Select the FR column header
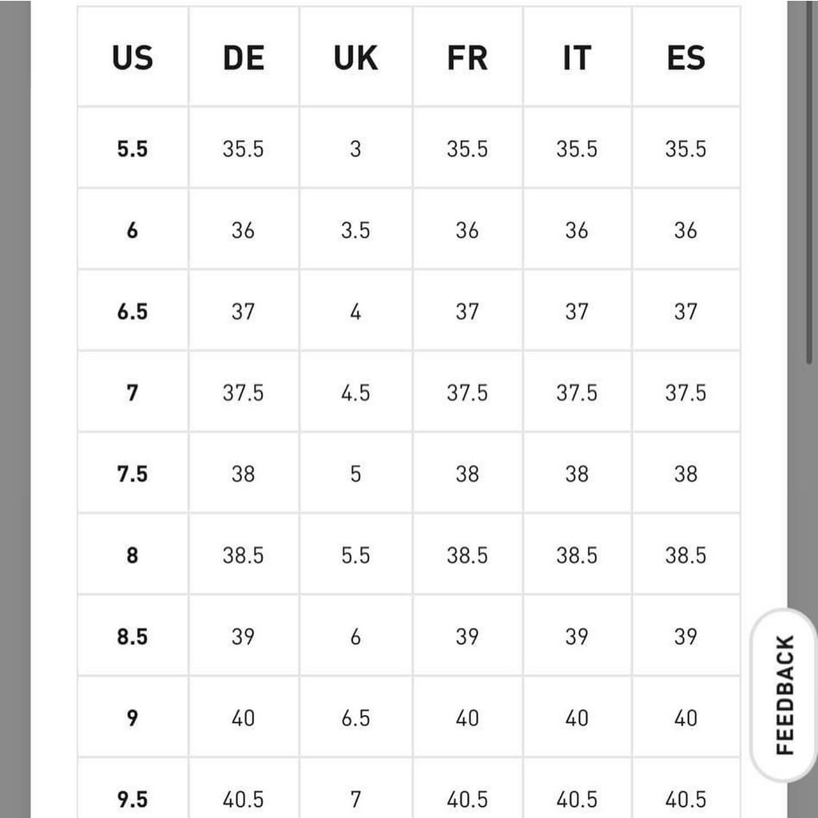The width and height of the screenshot is (818, 818). click(467, 58)
